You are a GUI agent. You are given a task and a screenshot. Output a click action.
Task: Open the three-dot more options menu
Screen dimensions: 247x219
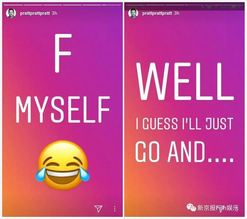coord(115,209)
